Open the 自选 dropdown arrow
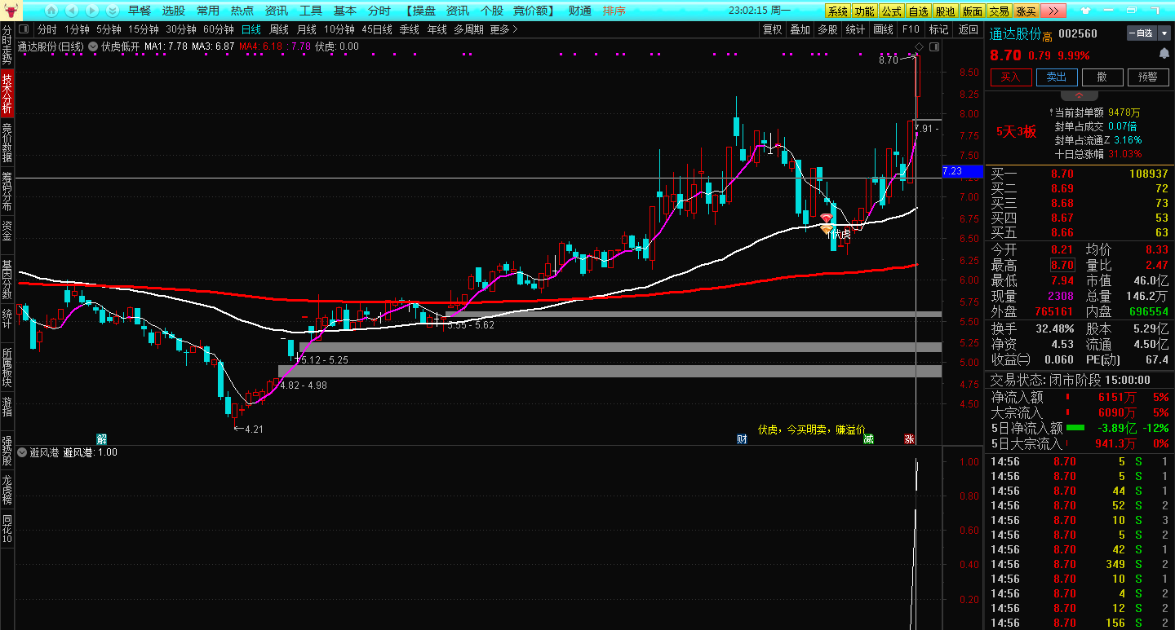 [x=1164, y=33]
